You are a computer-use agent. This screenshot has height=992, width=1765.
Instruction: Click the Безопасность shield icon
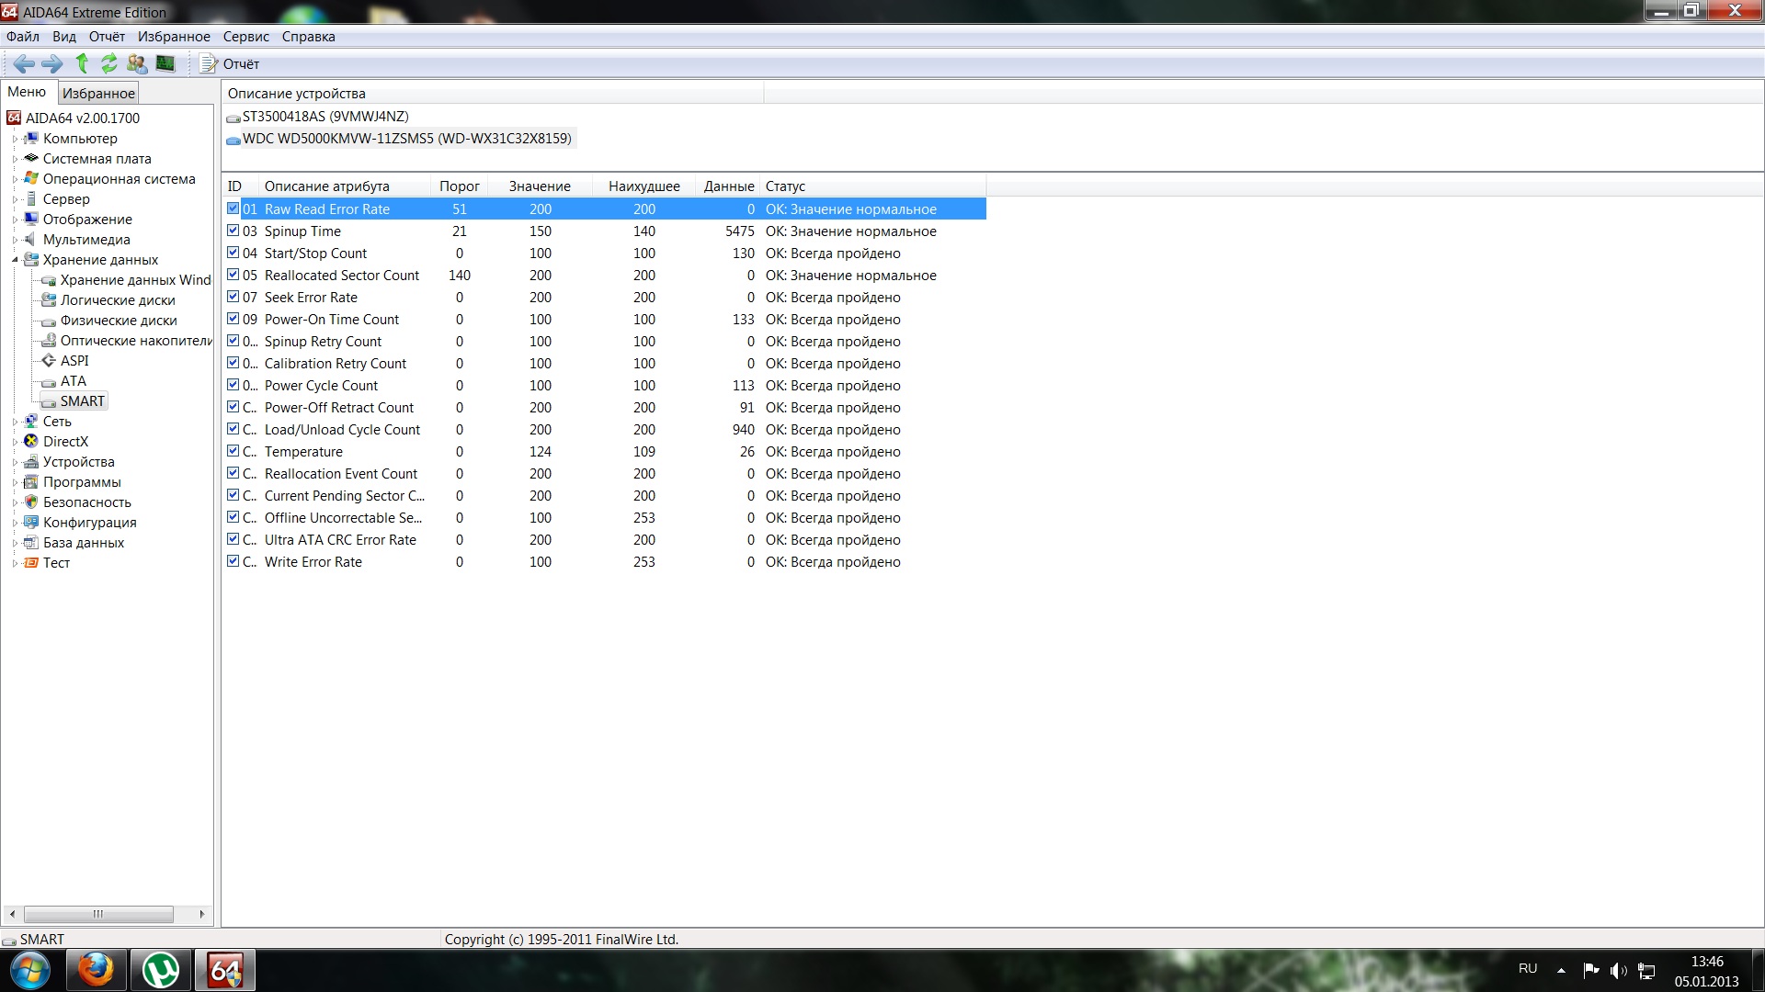31,502
